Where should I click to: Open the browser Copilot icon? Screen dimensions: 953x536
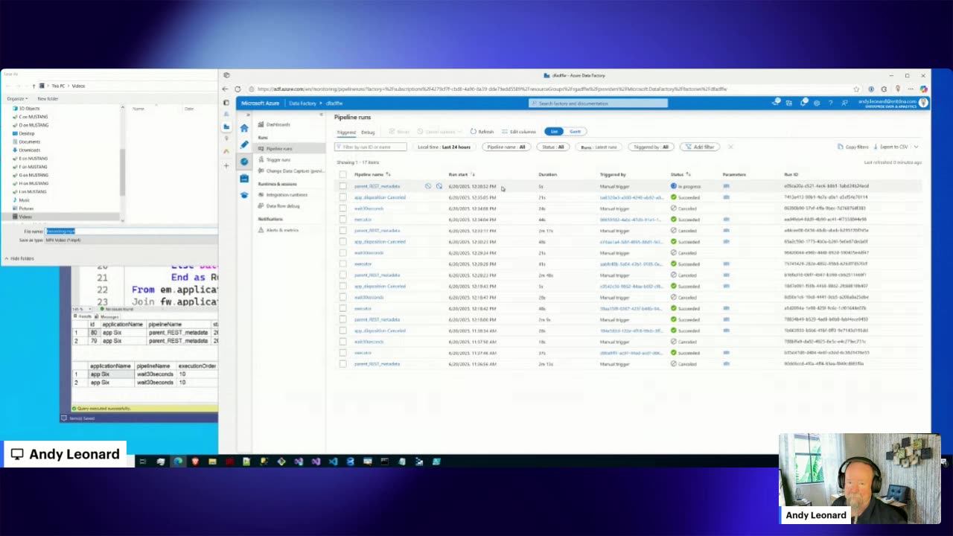(x=923, y=89)
